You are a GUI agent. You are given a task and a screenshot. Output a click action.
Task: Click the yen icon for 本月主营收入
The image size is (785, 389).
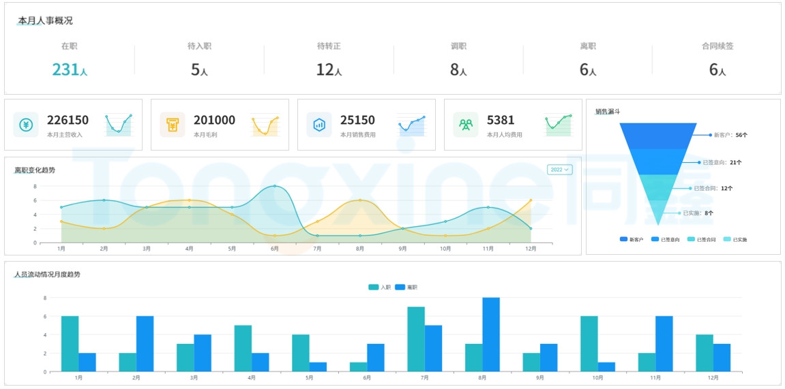point(26,125)
